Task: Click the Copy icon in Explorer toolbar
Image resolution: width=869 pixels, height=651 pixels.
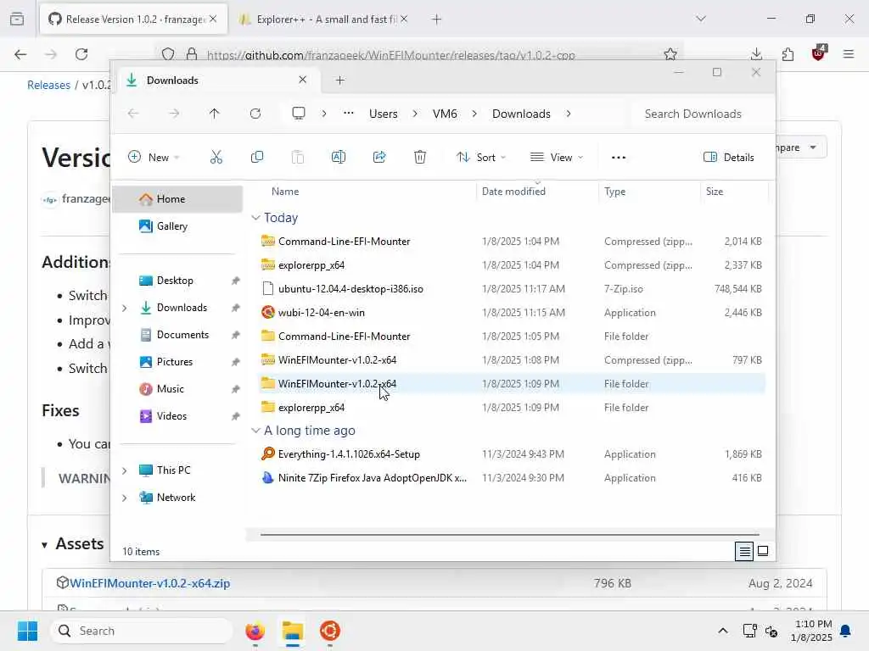Action: [257, 157]
